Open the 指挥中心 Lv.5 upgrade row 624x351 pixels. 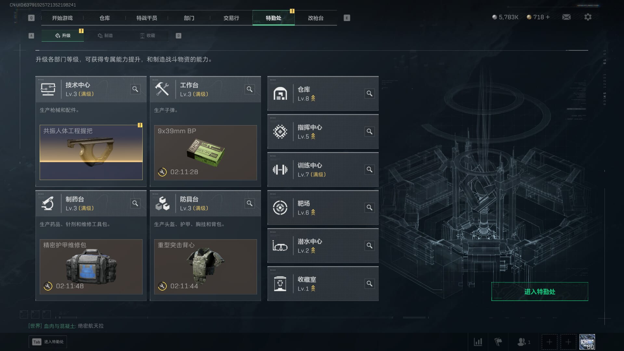coord(323,132)
